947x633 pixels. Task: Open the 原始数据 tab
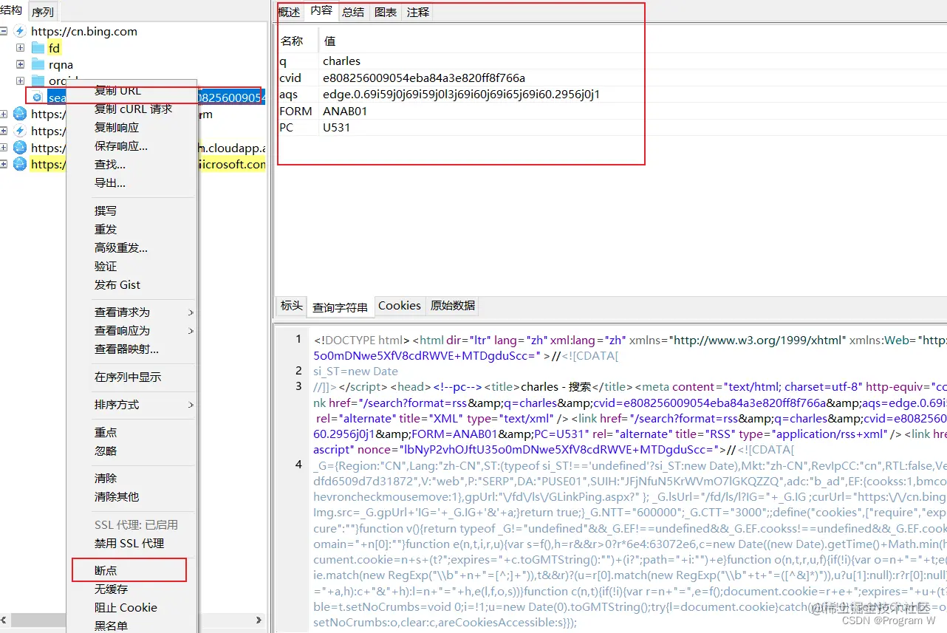click(x=453, y=306)
